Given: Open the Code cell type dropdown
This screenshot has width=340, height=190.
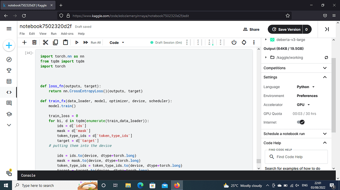Looking at the screenshot, I should click(x=117, y=43).
